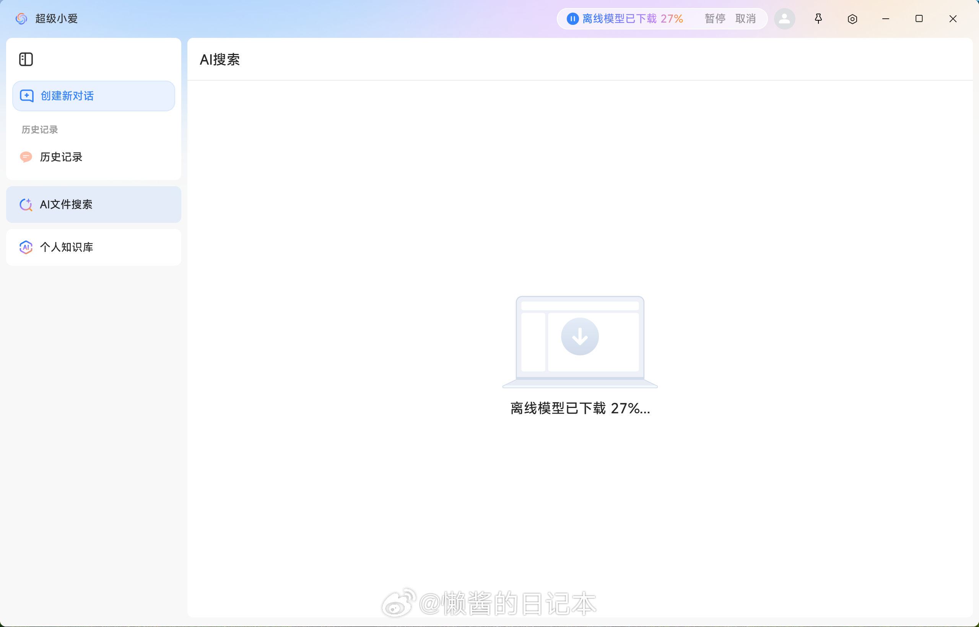Click the download arrow circle in the illustration
The width and height of the screenshot is (979, 627).
[x=579, y=336]
